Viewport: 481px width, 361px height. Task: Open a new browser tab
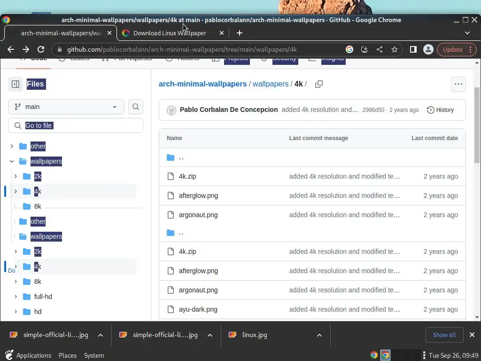point(240,33)
